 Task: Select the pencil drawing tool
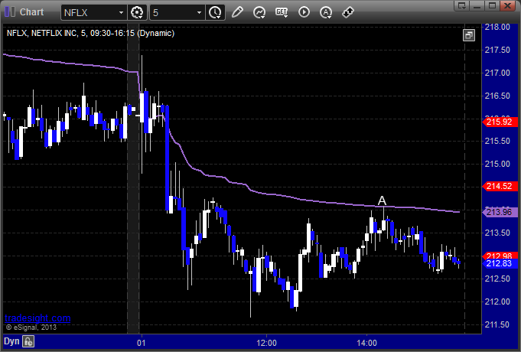click(x=237, y=13)
